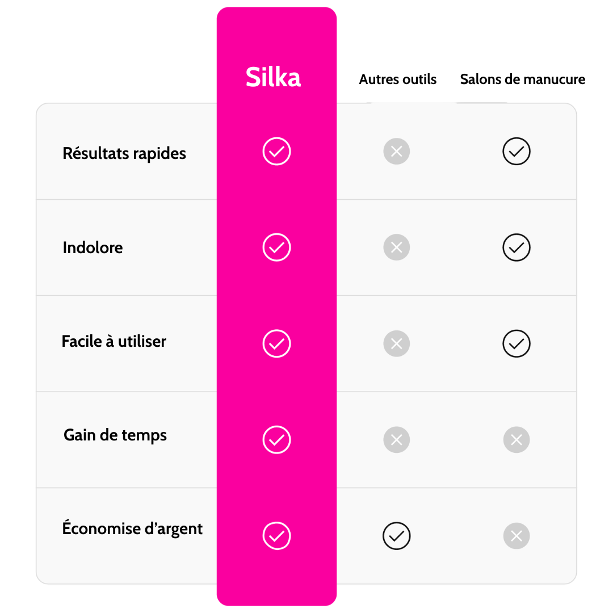
Task: Click Silka checkmark for Facile à utiliser
Action: 276,343
